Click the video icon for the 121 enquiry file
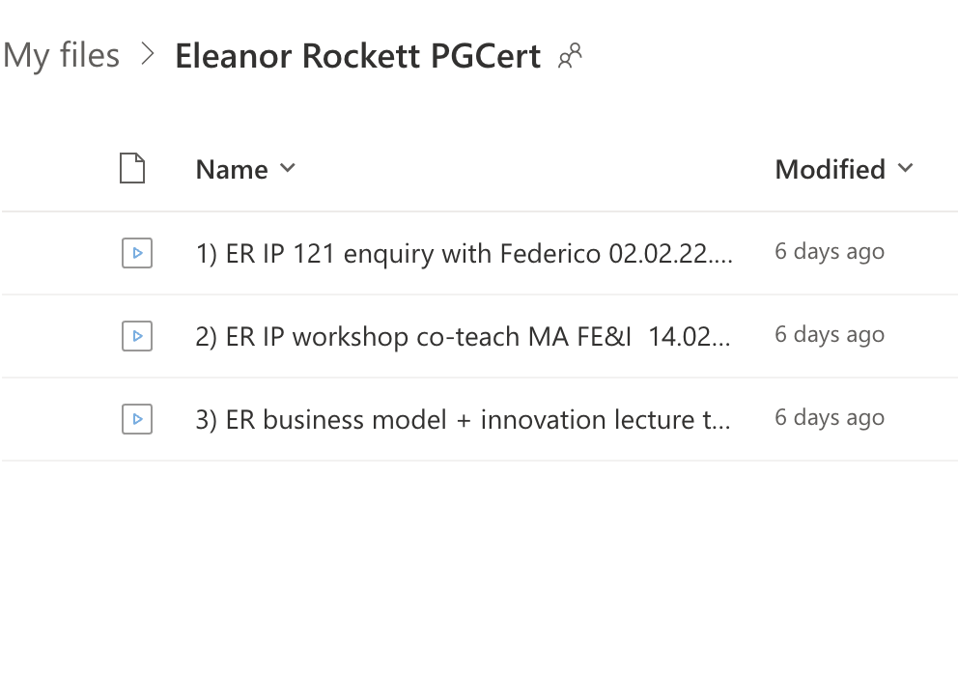This screenshot has height=674, width=958. coord(137,253)
